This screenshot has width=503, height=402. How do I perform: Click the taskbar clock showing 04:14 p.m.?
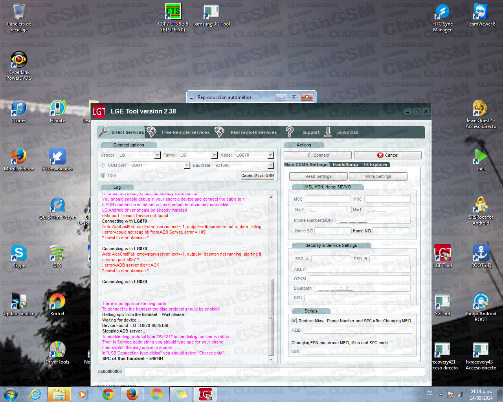point(481,395)
